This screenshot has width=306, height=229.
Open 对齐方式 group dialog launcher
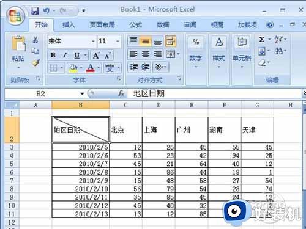(x=179, y=79)
